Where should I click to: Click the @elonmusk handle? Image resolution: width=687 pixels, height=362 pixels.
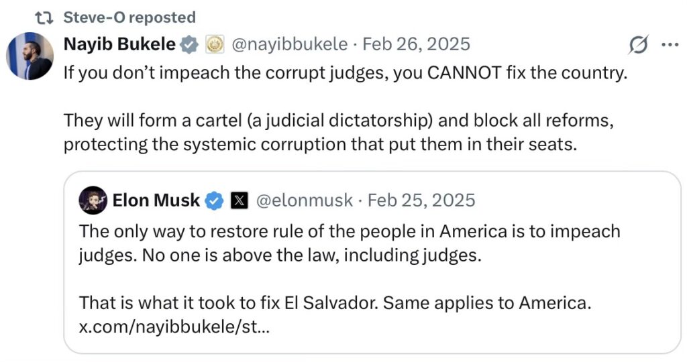(x=303, y=200)
